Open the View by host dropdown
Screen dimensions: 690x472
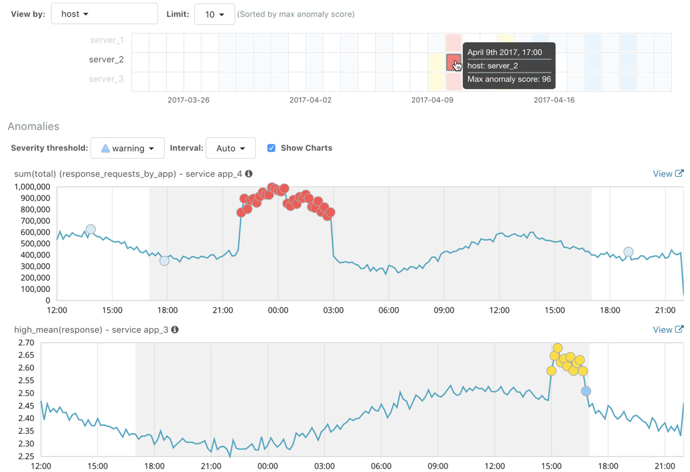click(104, 13)
